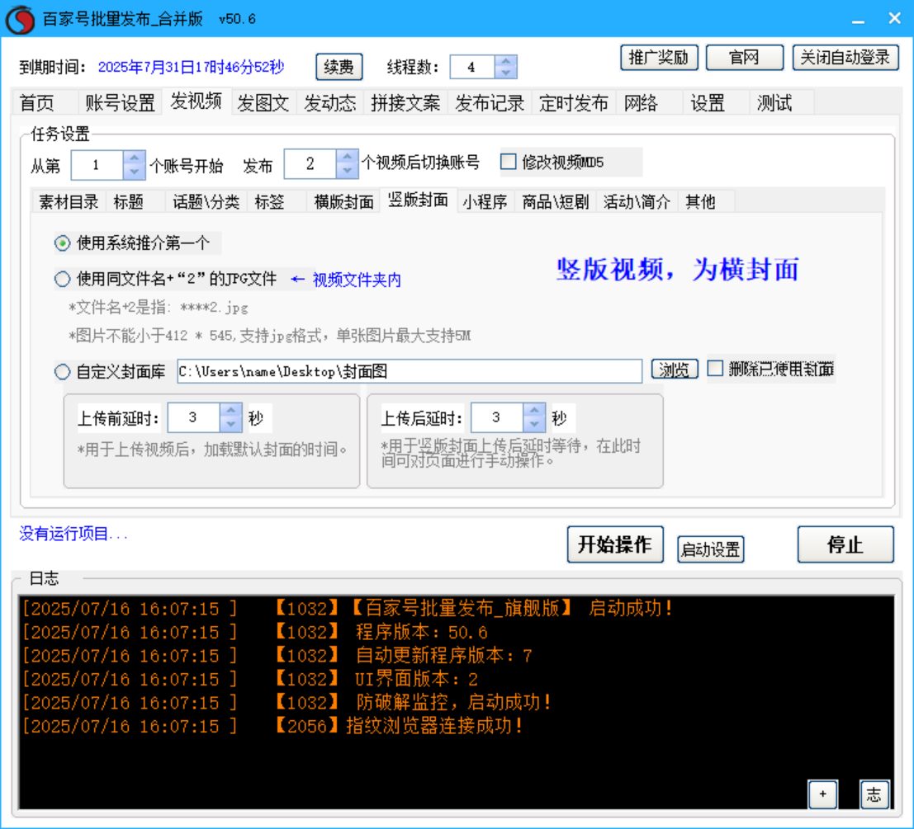Click log line 防破解监控，启动成功！
This screenshot has width=914, height=829.
[x=453, y=702]
